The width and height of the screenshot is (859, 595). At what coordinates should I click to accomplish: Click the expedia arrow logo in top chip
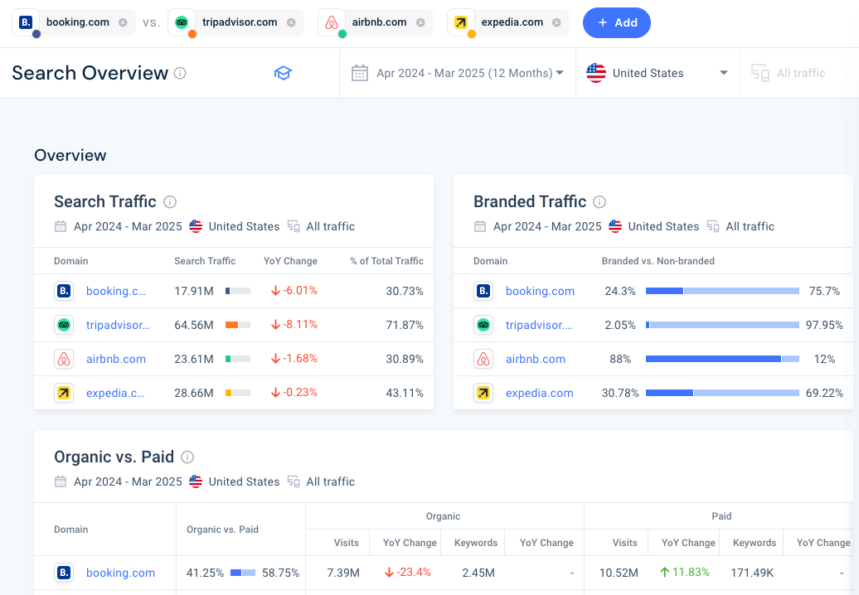pos(461,22)
